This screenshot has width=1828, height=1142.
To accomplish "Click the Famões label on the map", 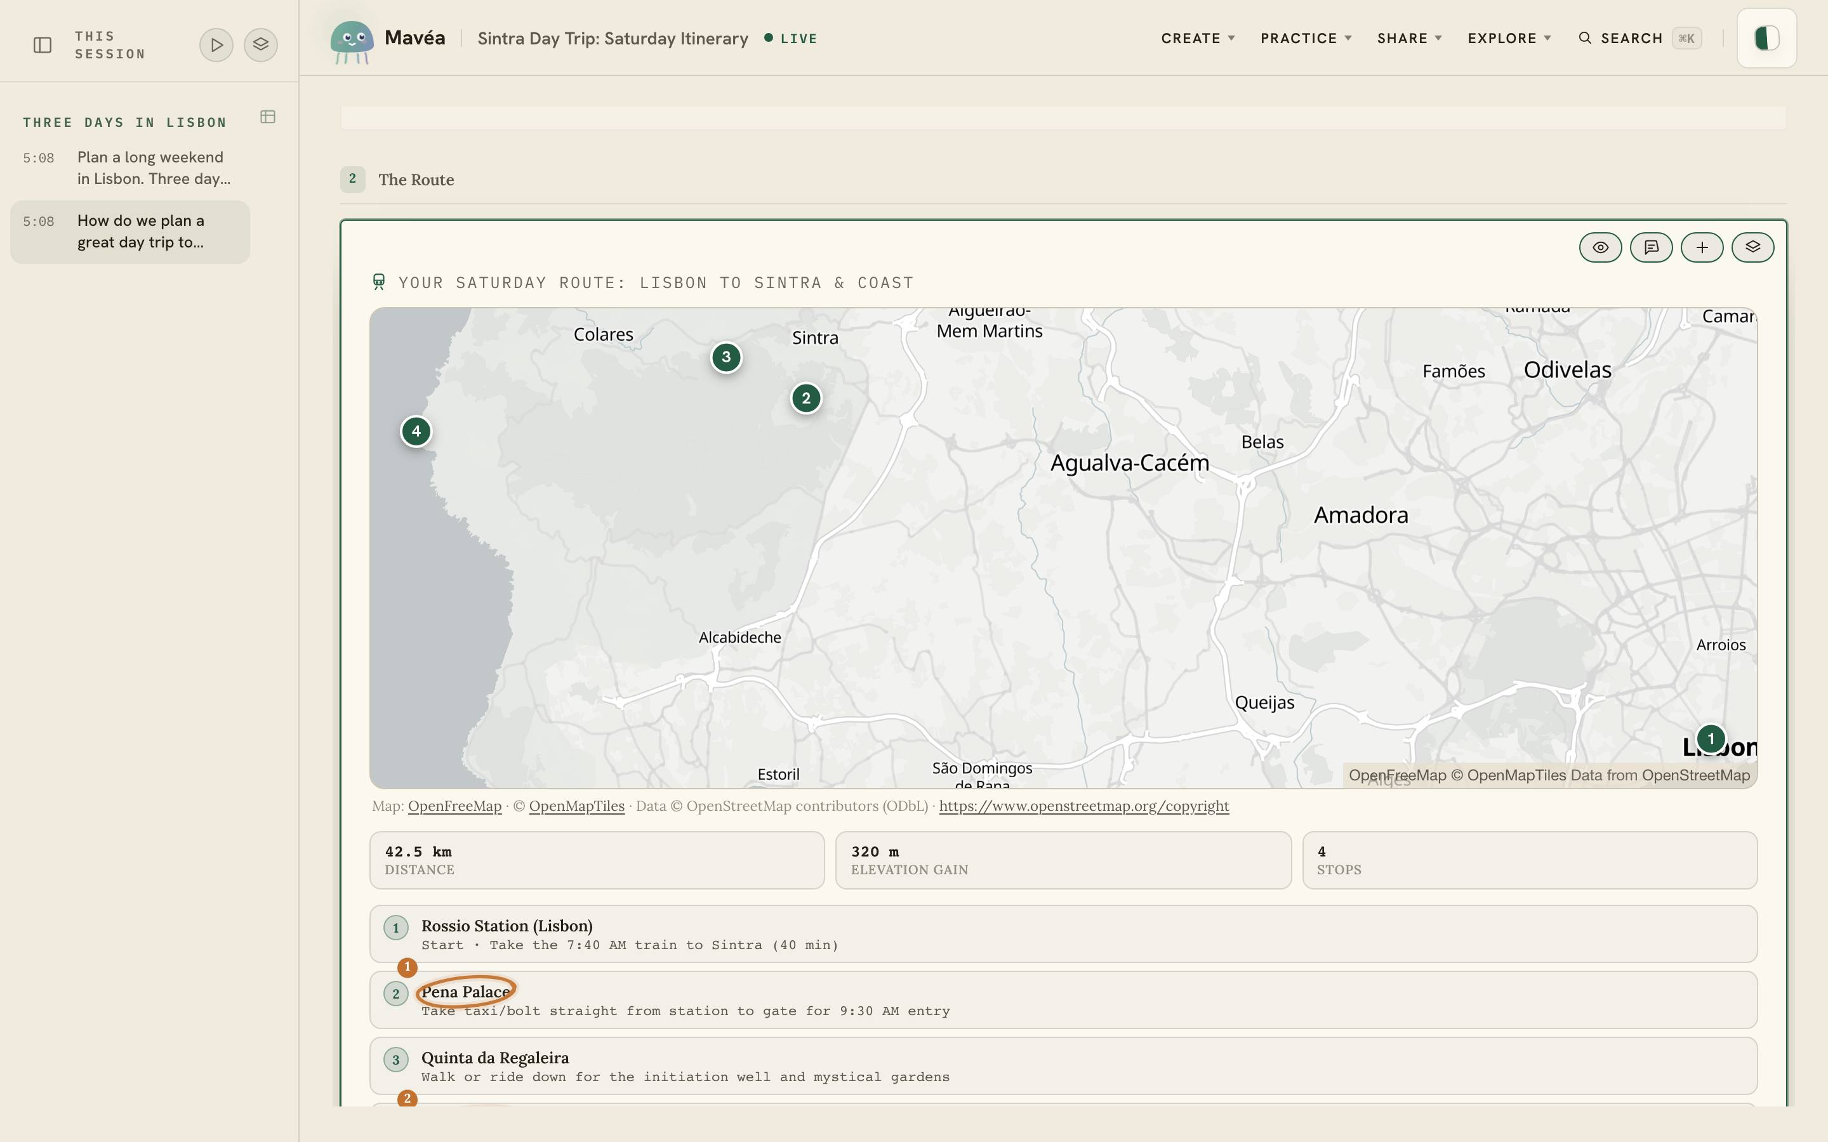I will (x=1454, y=371).
